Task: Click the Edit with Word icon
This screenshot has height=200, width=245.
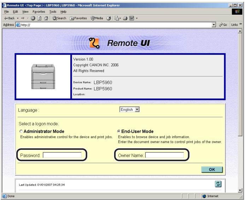Action: pyautogui.click(x=132, y=18)
